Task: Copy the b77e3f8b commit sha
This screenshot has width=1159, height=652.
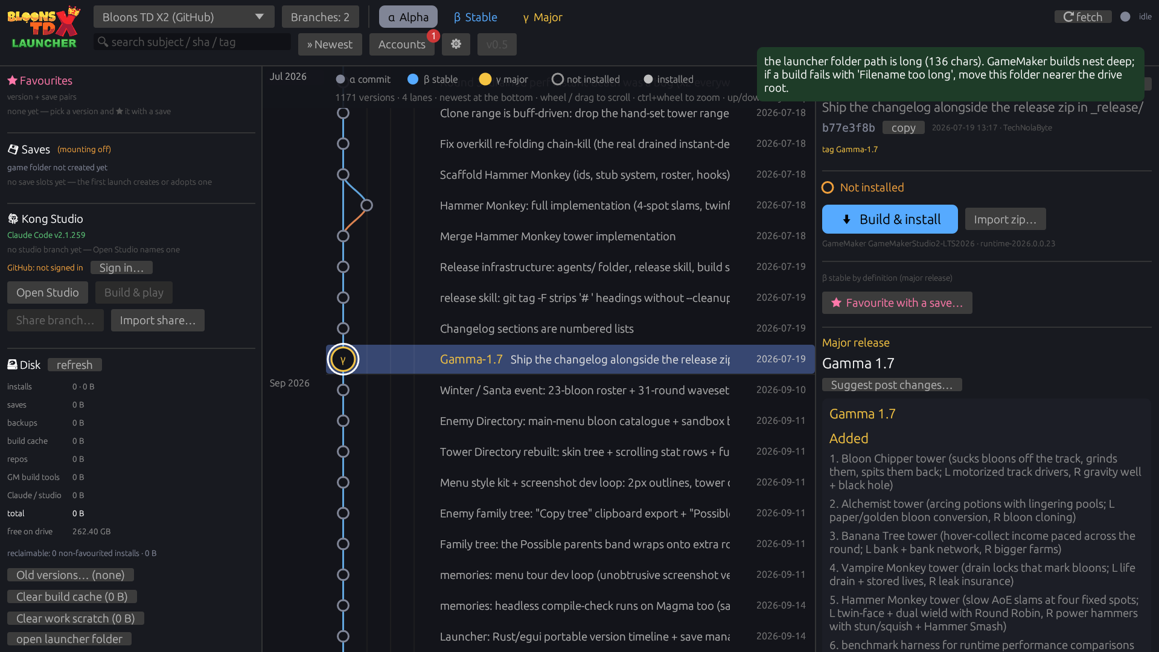Action: coord(903,127)
